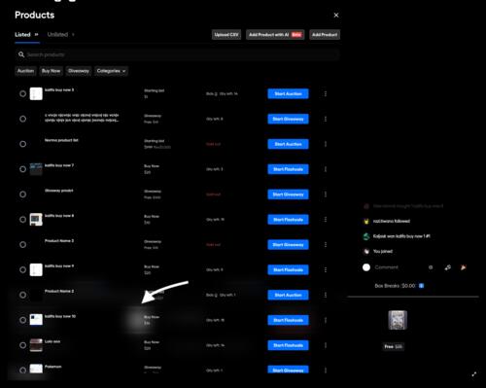Start Flashsale for the buy now 7 row
Viewport: 486px width, 388px height.
tap(288, 169)
